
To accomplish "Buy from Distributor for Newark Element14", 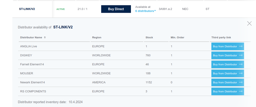I will 228,82.
